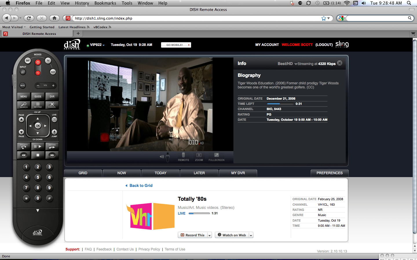Toggle play/pause on the remote
Image resolution: width=417 pixels, height=260 pixels.
pos(38,146)
